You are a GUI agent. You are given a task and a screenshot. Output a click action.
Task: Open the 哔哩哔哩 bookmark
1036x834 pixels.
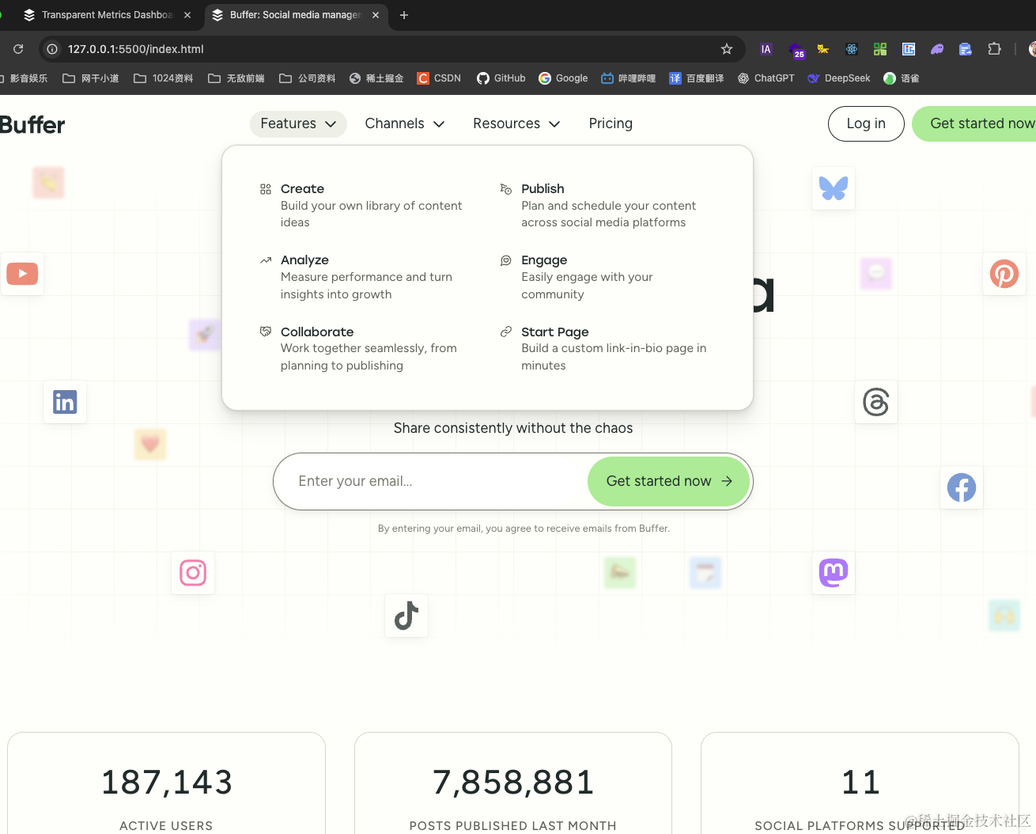point(629,78)
